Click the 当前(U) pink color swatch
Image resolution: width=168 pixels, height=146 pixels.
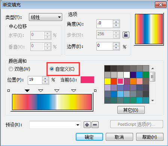(87, 80)
